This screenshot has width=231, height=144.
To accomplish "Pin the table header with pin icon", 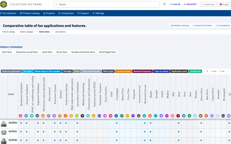I will tap(207, 71).
